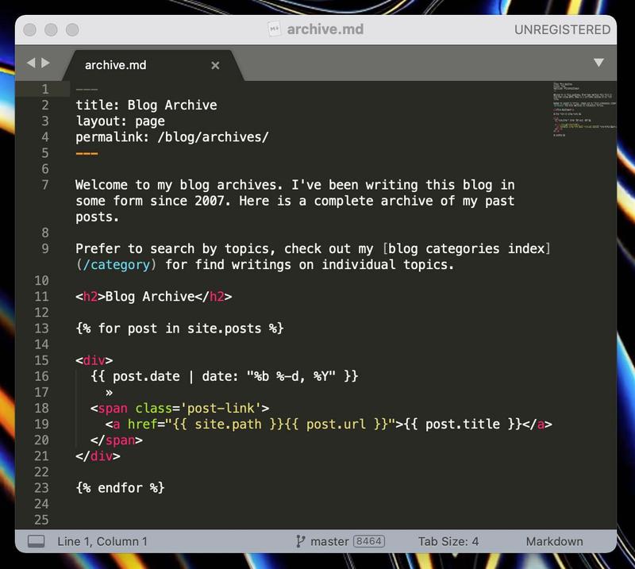Click line number 11 in the gutter
Viewport: 635px width, 569px height.
[x=41, y=296]
